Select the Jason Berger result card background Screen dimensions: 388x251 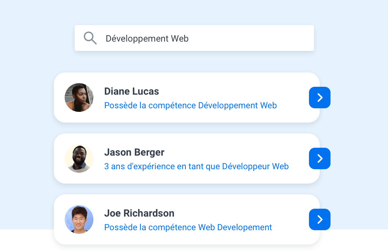187,158
